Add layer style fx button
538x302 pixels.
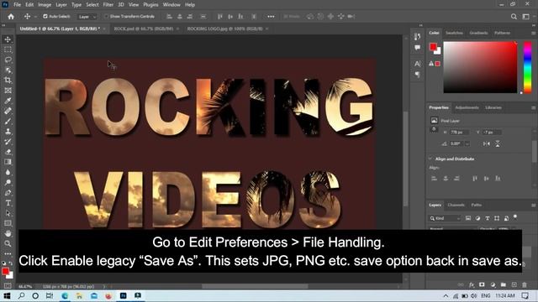472,284
